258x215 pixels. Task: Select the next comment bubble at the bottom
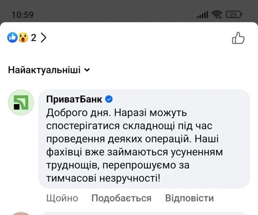(x=144, y=213)
